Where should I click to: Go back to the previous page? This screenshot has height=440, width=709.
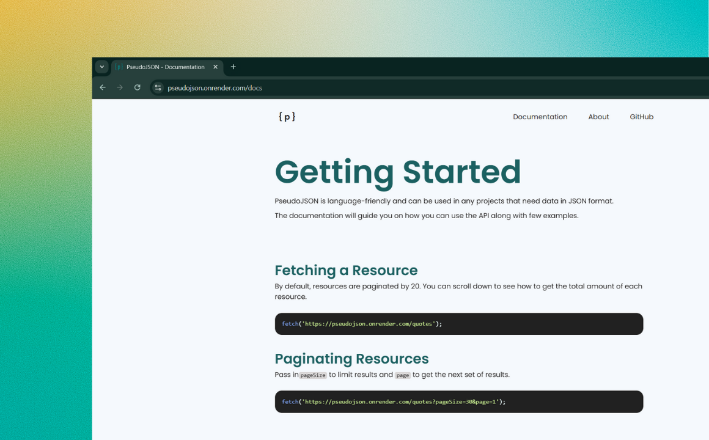point(103,87)
